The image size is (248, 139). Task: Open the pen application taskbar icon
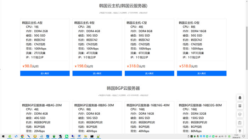pos(29,136)
